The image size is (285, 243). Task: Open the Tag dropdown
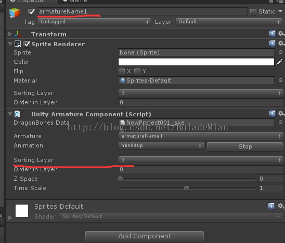click(x=95, y=22)
